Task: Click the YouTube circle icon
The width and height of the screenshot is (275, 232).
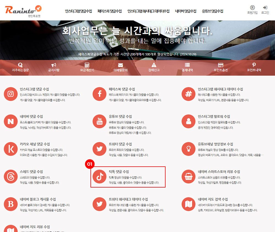Action: coord(100,121)
